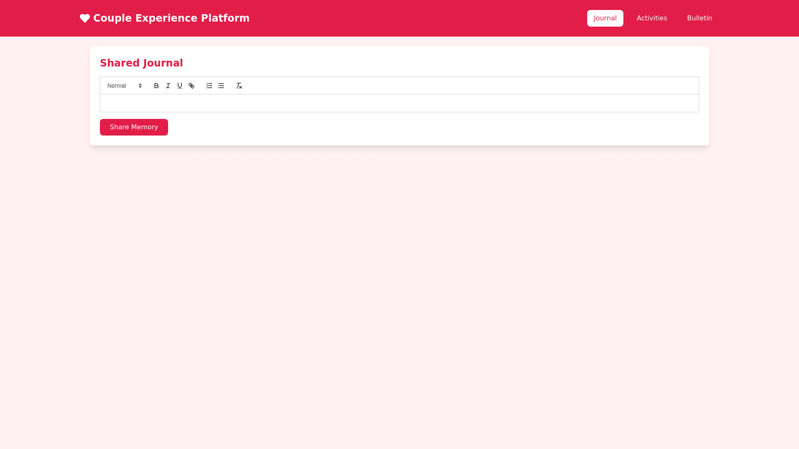Click empty toolbar space right of clear formatting

tap(458, 86)
